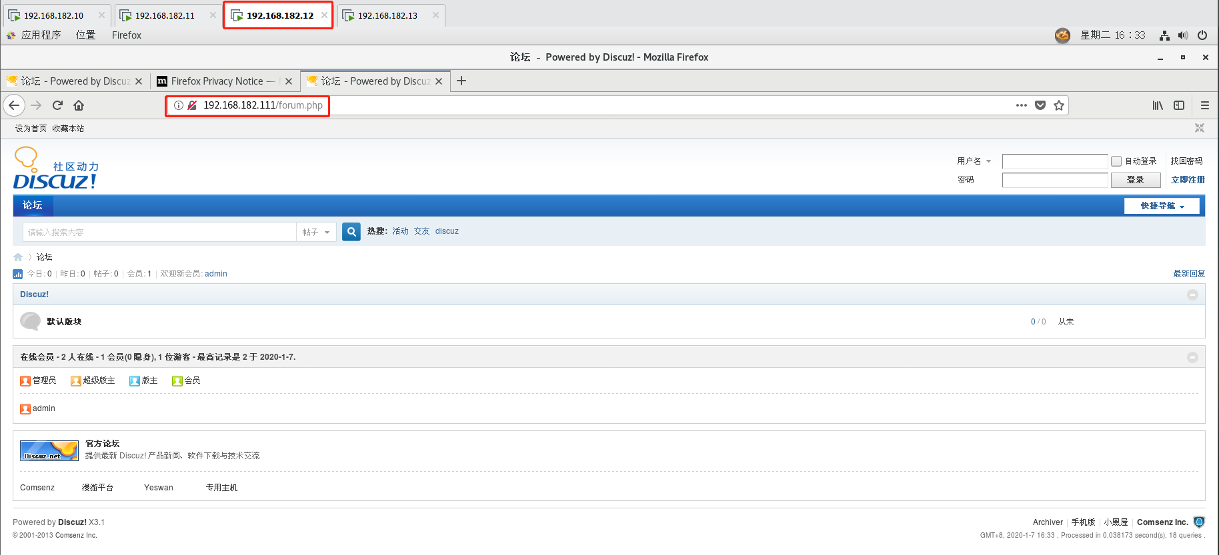Click the insecure connection lock icon
1219x555 pixels.
click(192, 105)
